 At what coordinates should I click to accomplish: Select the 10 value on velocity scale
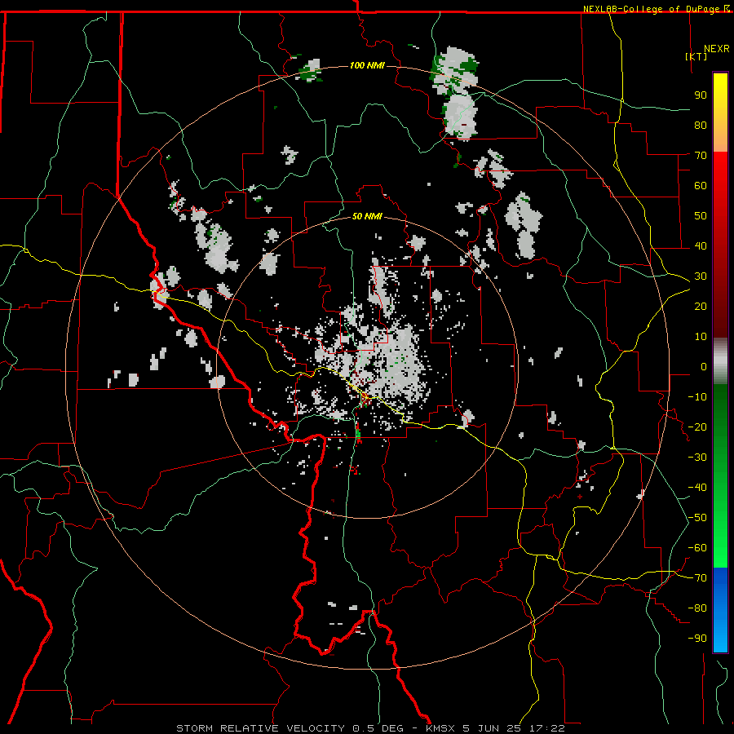[x=701, y=337]
